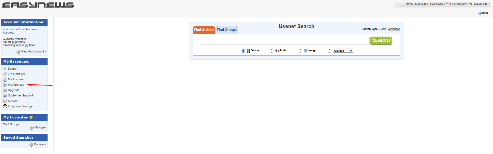Click the green SEARCH button
This screenshot has height=154, width=493.
point(381,40)
